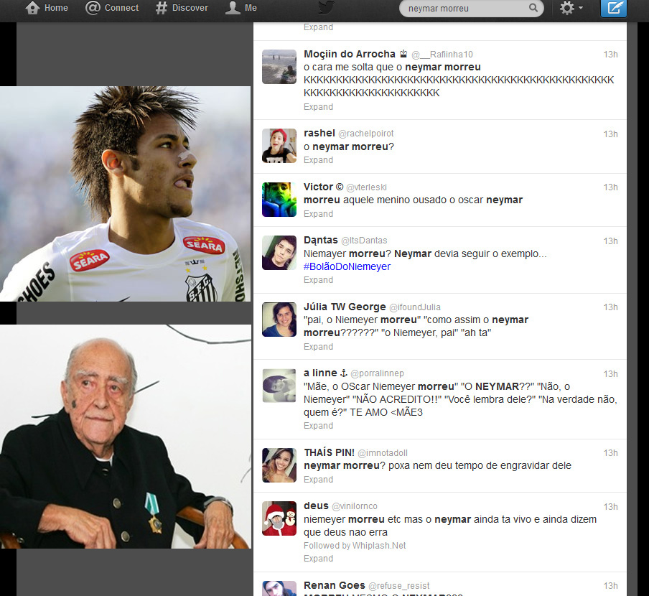649x596 pixels.
Task: Expand deus's tweet
Action: (318, 559)
